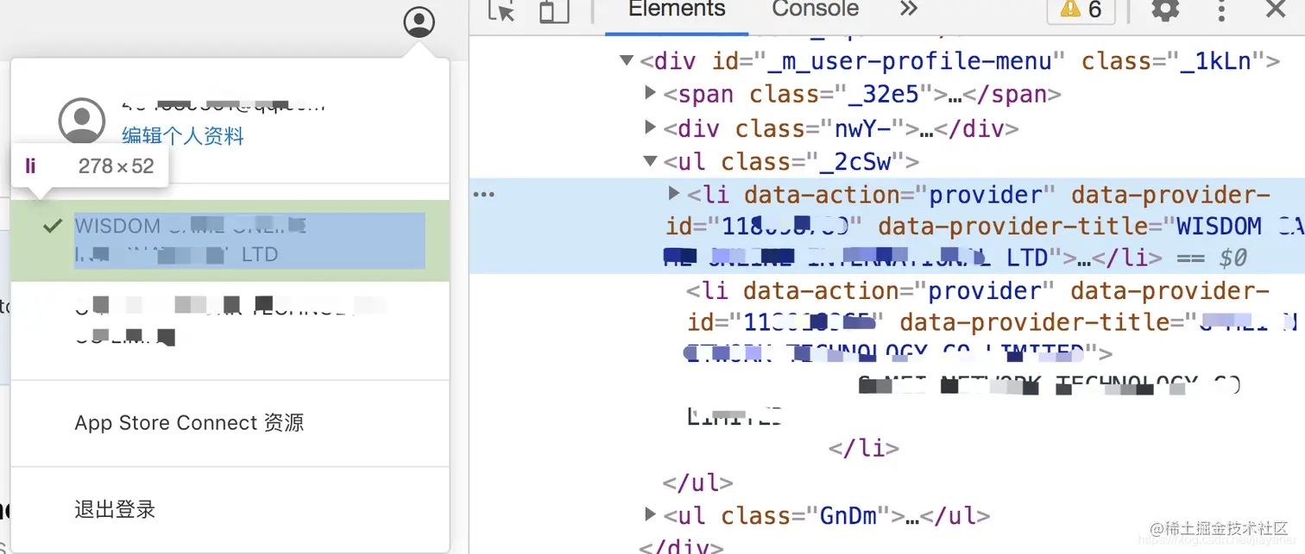Select the second provider in the menu

[x=230, y=321]
